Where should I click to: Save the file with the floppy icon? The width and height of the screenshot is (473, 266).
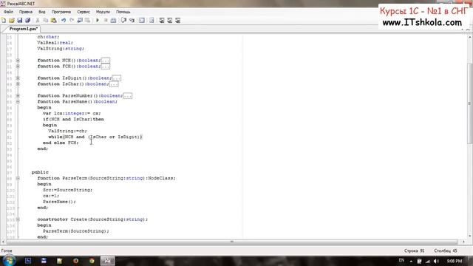coord(20,21)
